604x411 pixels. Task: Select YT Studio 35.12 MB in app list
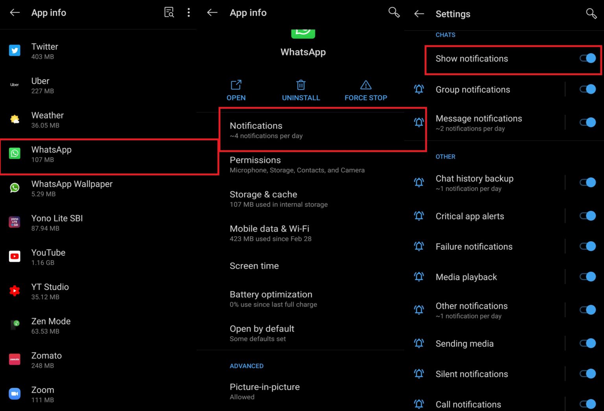(x=98, y=291)
